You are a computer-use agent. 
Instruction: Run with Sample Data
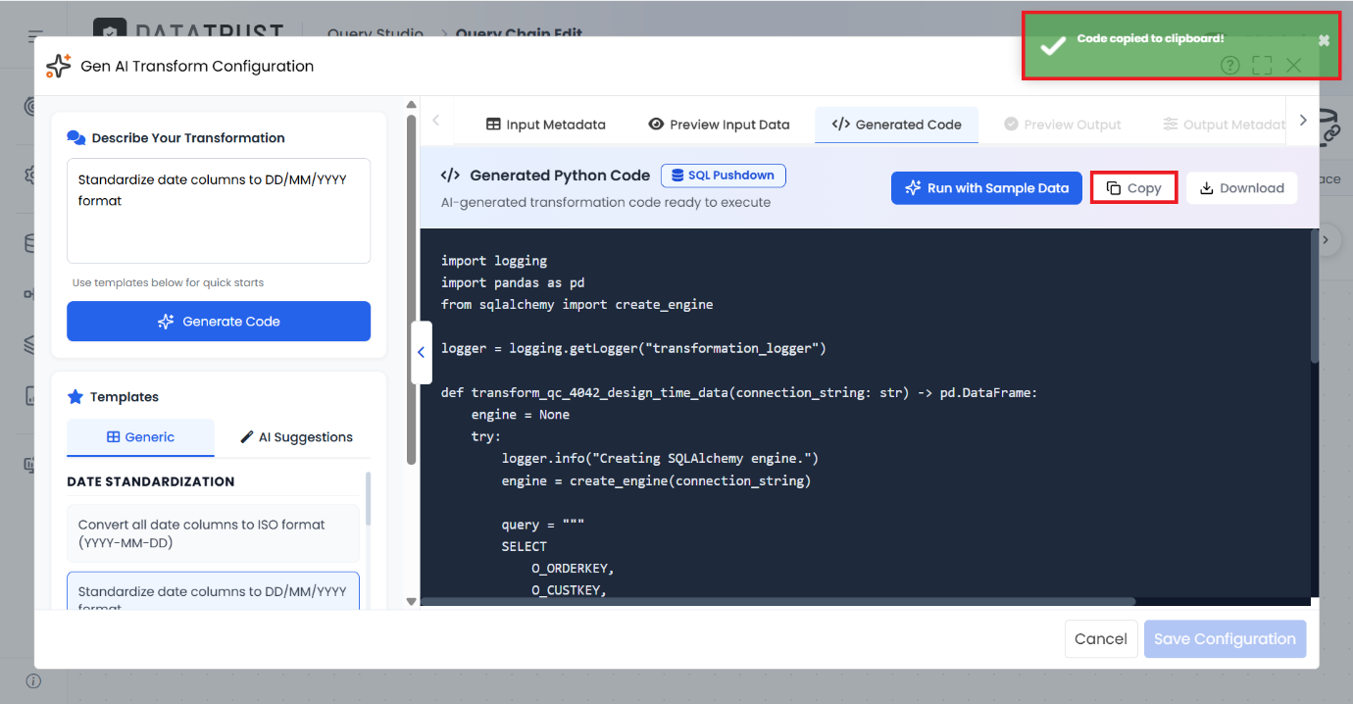[986, 188]
